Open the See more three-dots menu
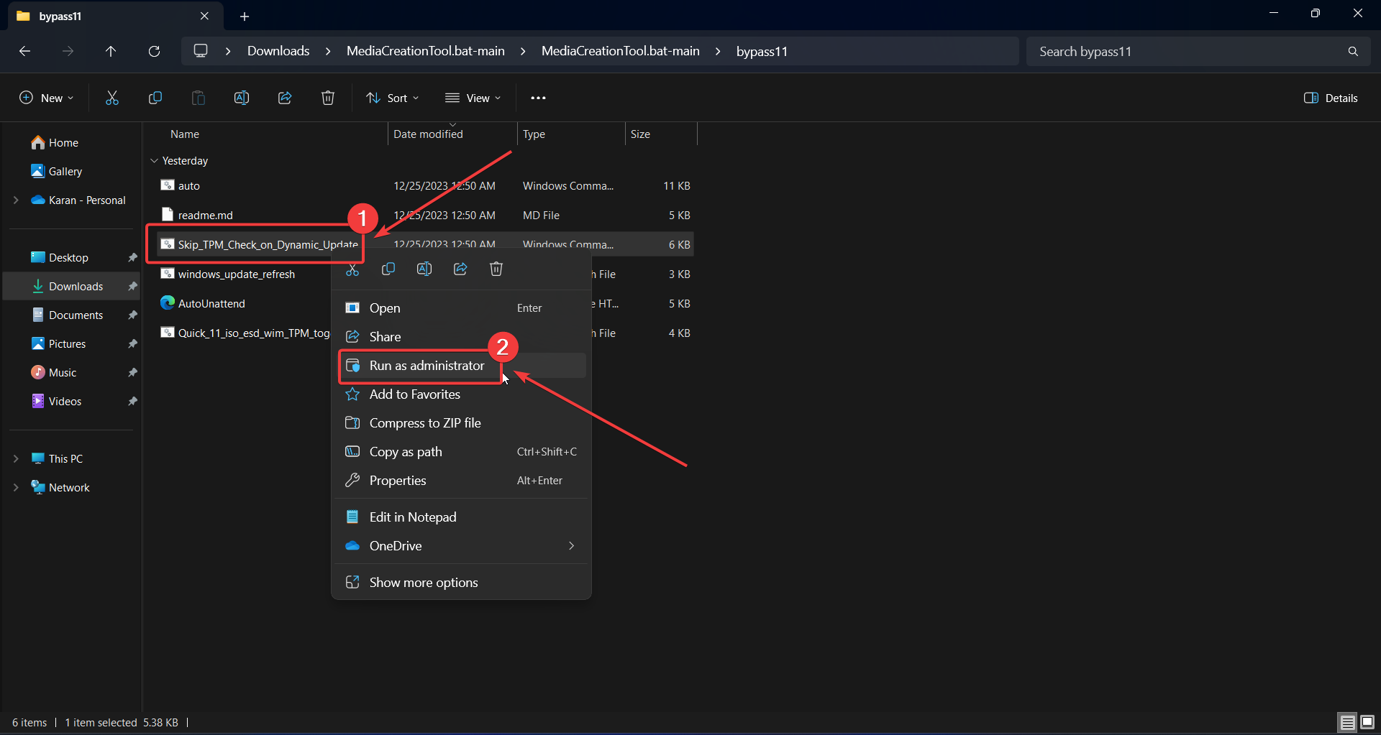This screenshot has width=1381, height=735. (538, 98)
